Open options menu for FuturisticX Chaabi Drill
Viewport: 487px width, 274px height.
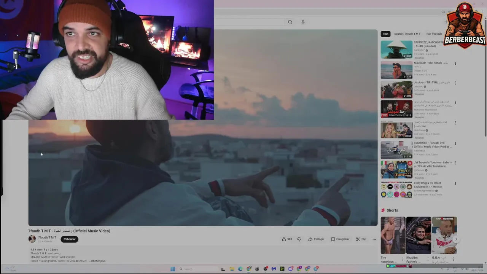coord(455,143)
